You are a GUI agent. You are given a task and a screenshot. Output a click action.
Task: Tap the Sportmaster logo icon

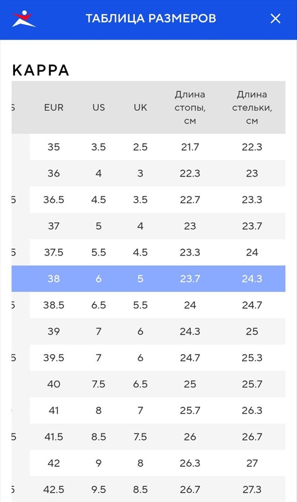(x=24, y=19)
